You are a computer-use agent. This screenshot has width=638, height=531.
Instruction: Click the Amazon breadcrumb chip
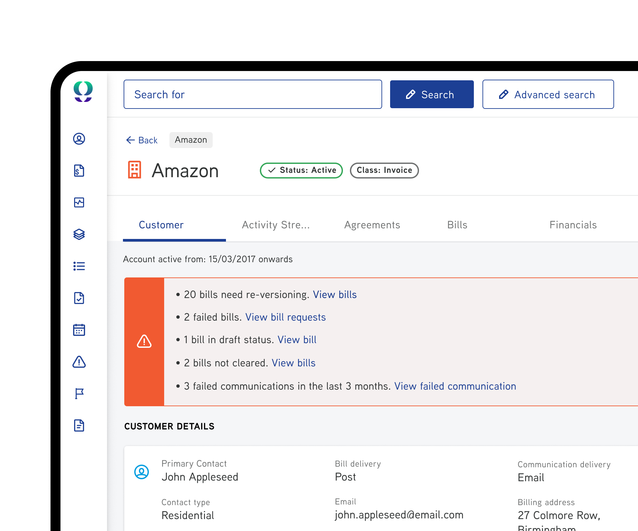[x=191, y=140]
